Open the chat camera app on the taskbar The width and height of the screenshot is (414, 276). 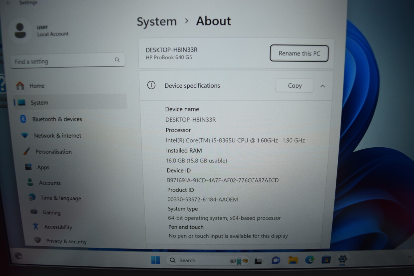[x=276, y=260]
